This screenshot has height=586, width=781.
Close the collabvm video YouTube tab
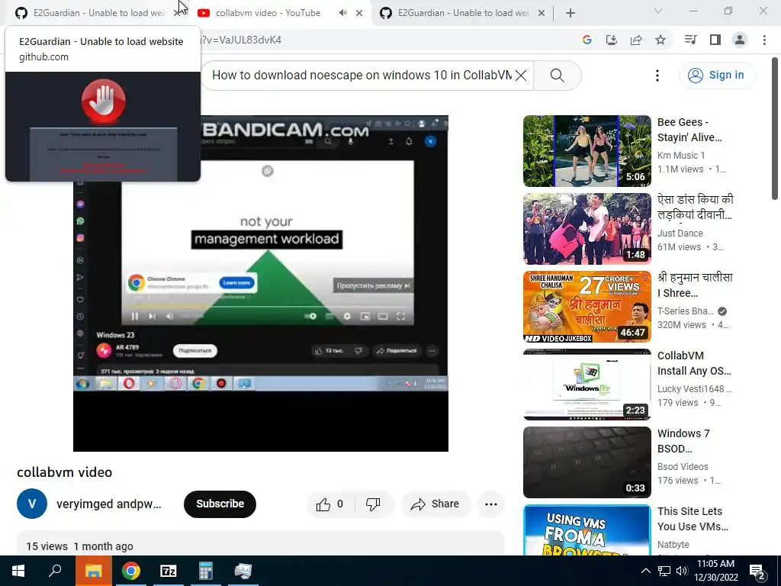coord(359,13)
